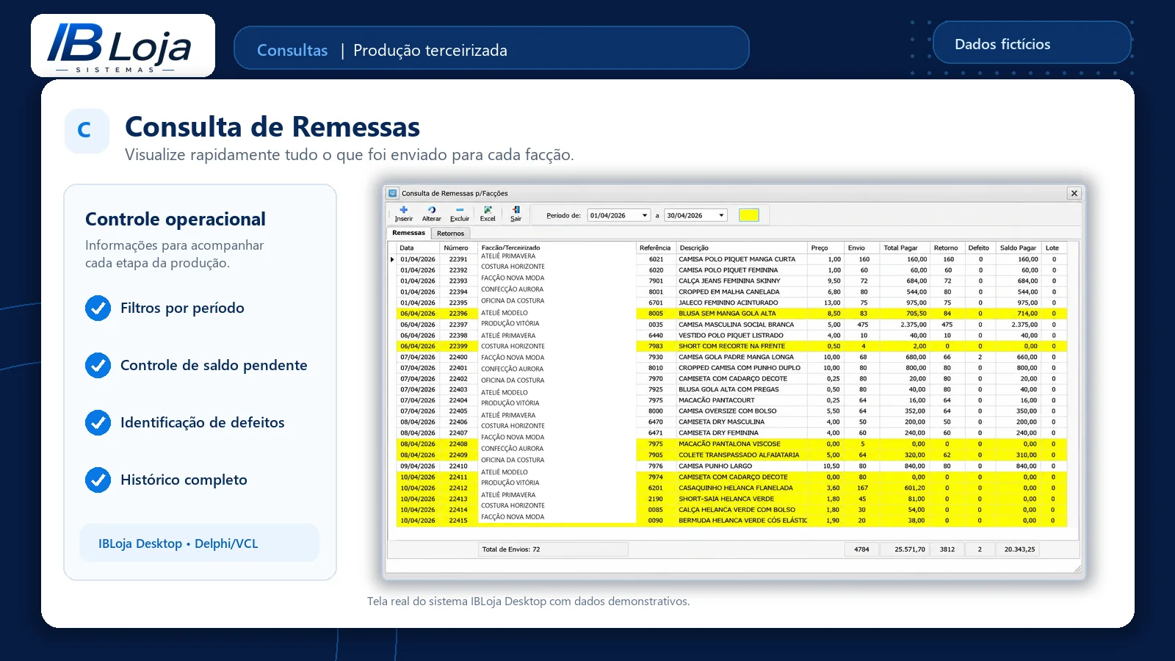This screenshot has height=661, width=1175.
Task: Select the row with number 22396
Action: tap(731, 314)
